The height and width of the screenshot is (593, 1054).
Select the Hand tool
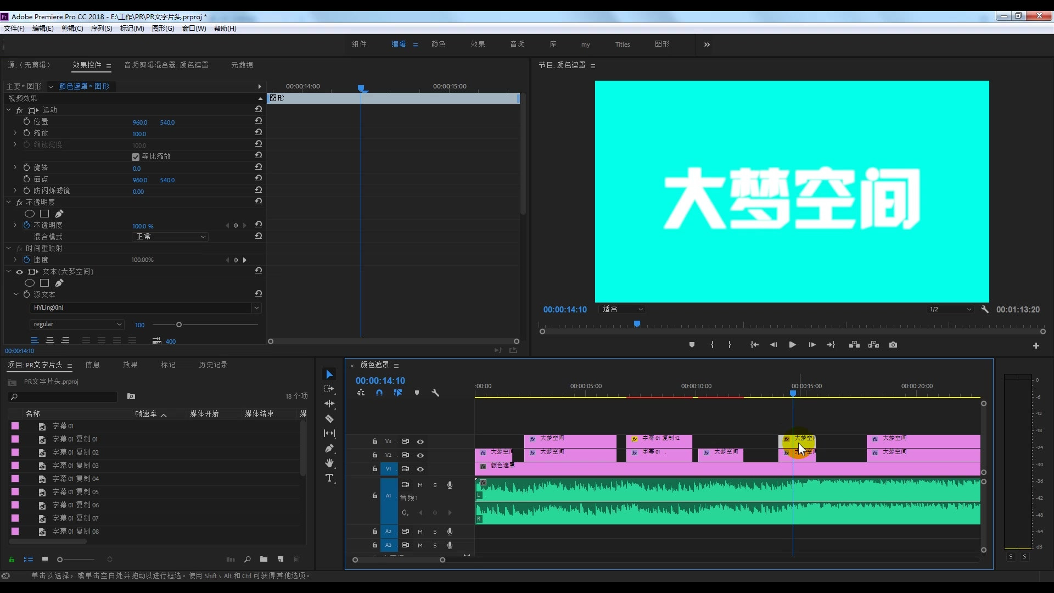tap(329, 463)
